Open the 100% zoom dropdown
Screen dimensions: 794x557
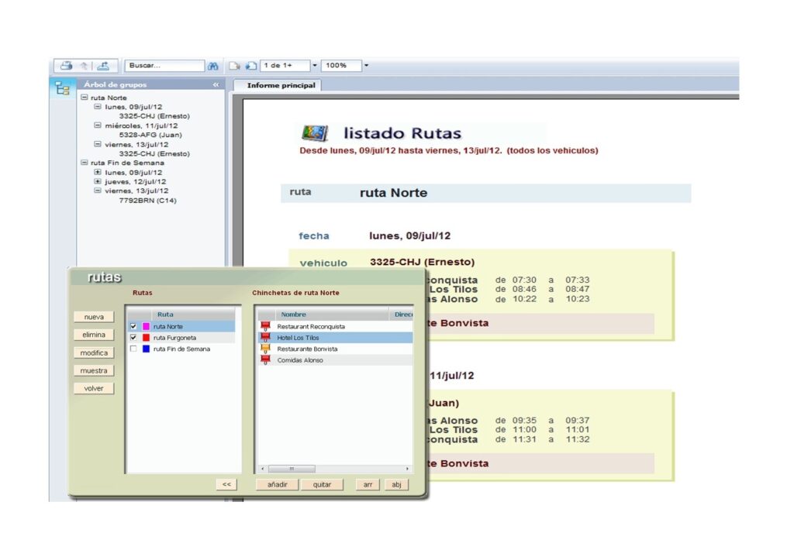pyautogui.click(x=366, y=66)
